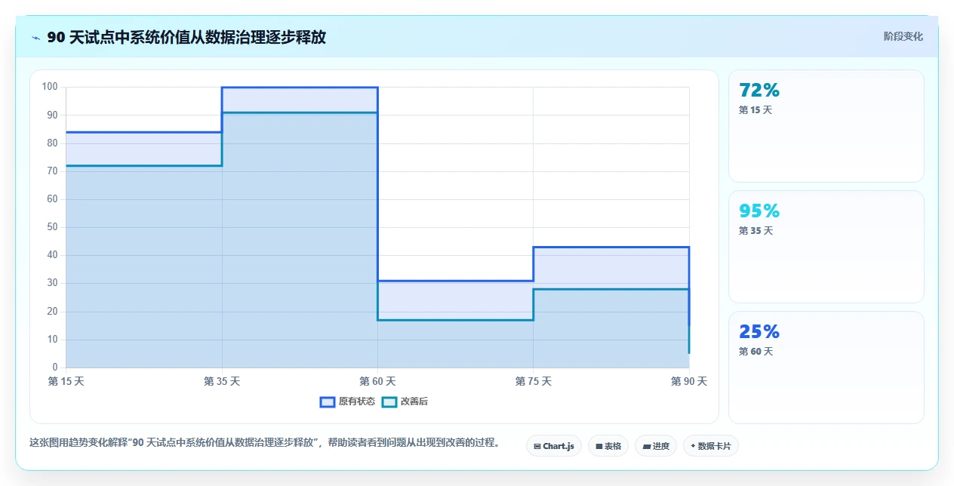Click the small icon in the Chart.js chip
This screenshot has width=954, height=486.
click(537, 447)
